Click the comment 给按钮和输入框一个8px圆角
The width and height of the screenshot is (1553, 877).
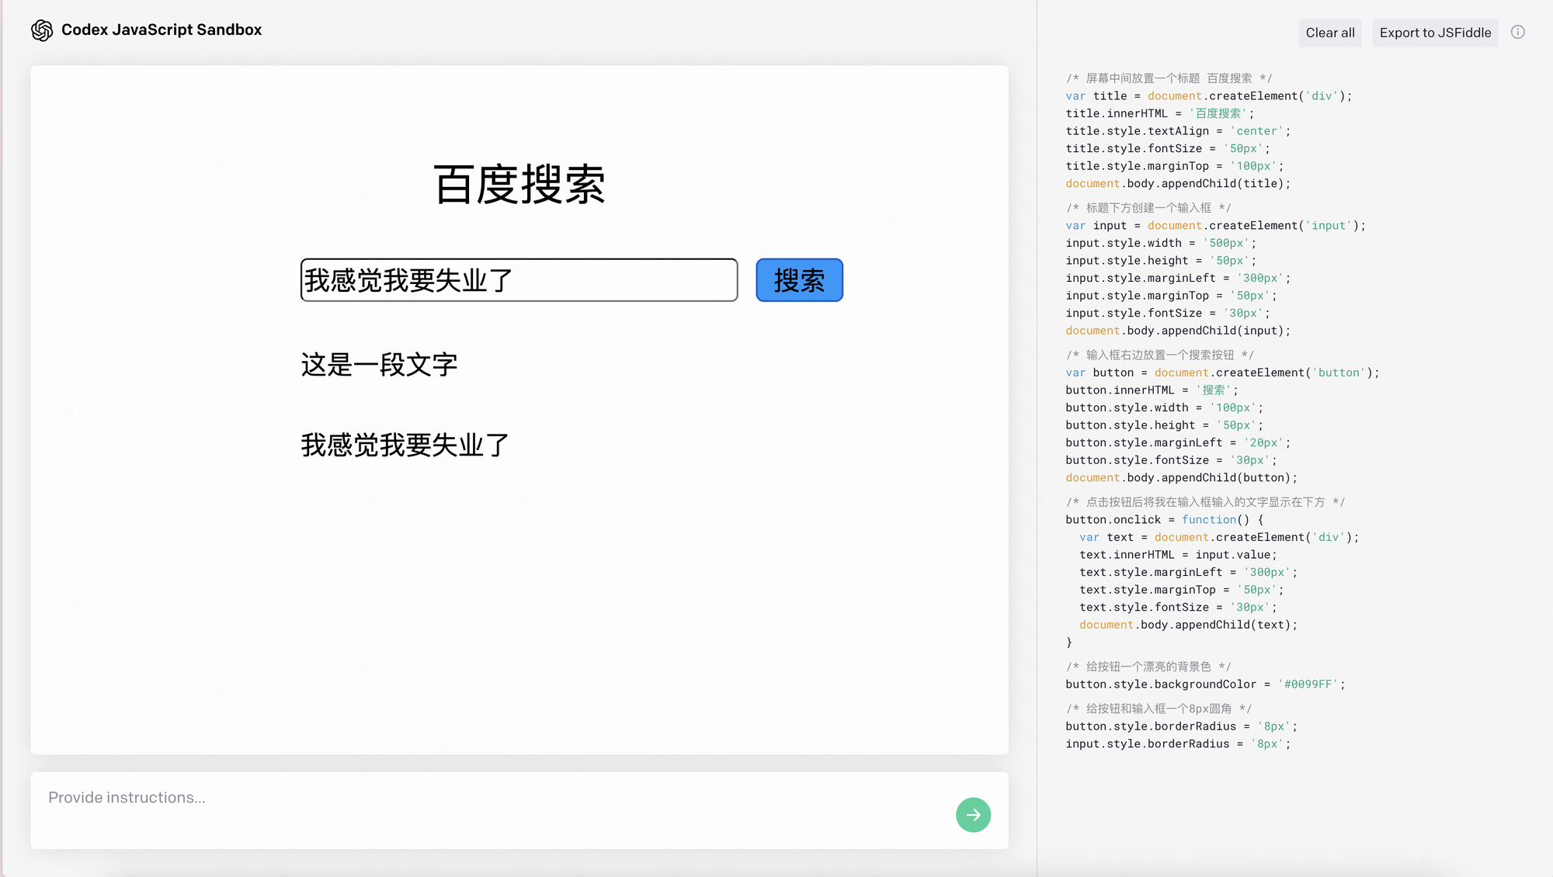1159,709
